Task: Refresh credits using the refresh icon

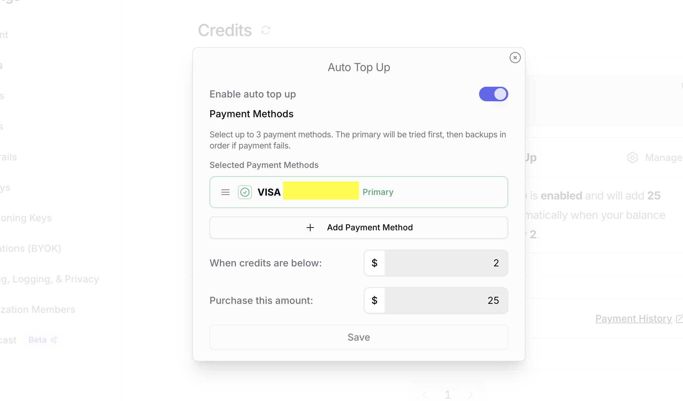Action: 266,31
